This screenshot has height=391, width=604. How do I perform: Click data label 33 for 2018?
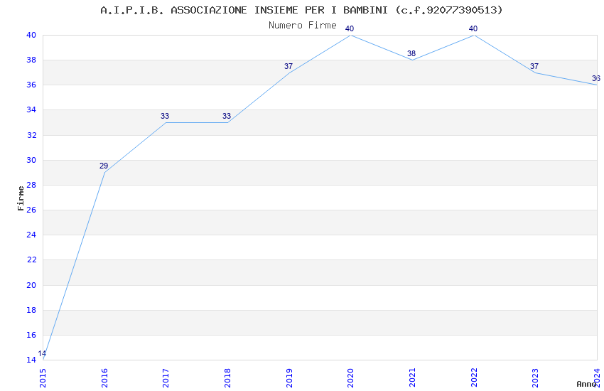pos(227,117)
